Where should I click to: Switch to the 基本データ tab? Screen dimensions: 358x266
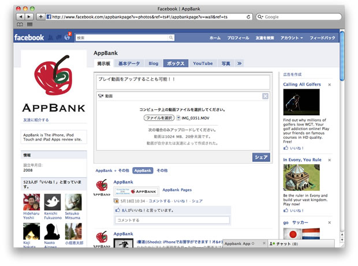[129, 64]
